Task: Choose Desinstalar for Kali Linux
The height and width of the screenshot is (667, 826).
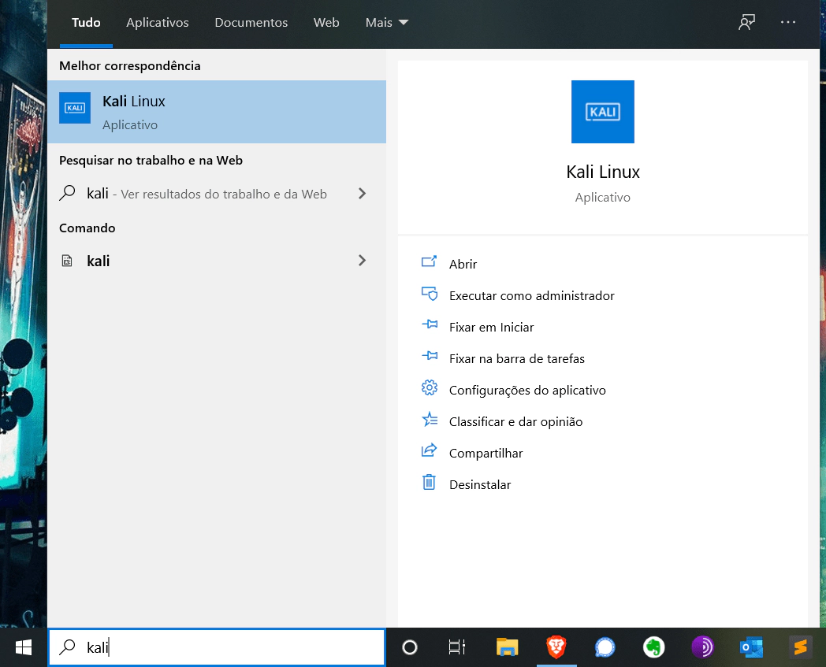Action: pyautogui.click(x=480, y=484)
